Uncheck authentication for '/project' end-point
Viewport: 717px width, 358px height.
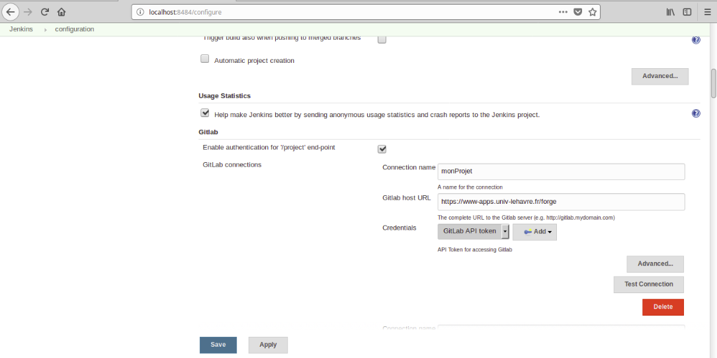point(382,149)
